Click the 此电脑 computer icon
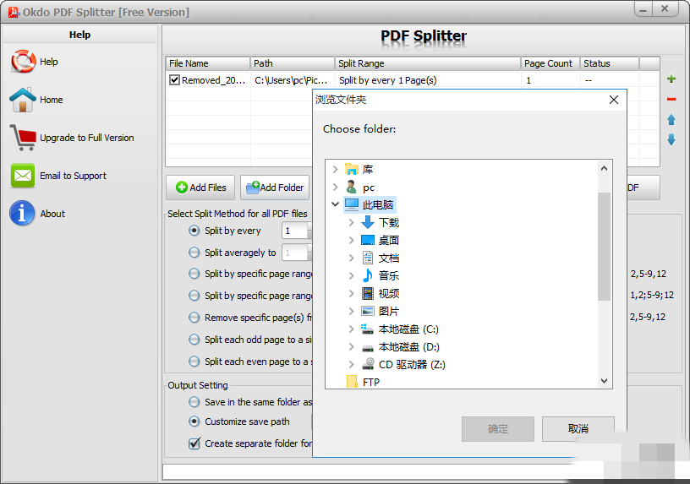Viewport: 690px width, 484px height. pos(352,204)
